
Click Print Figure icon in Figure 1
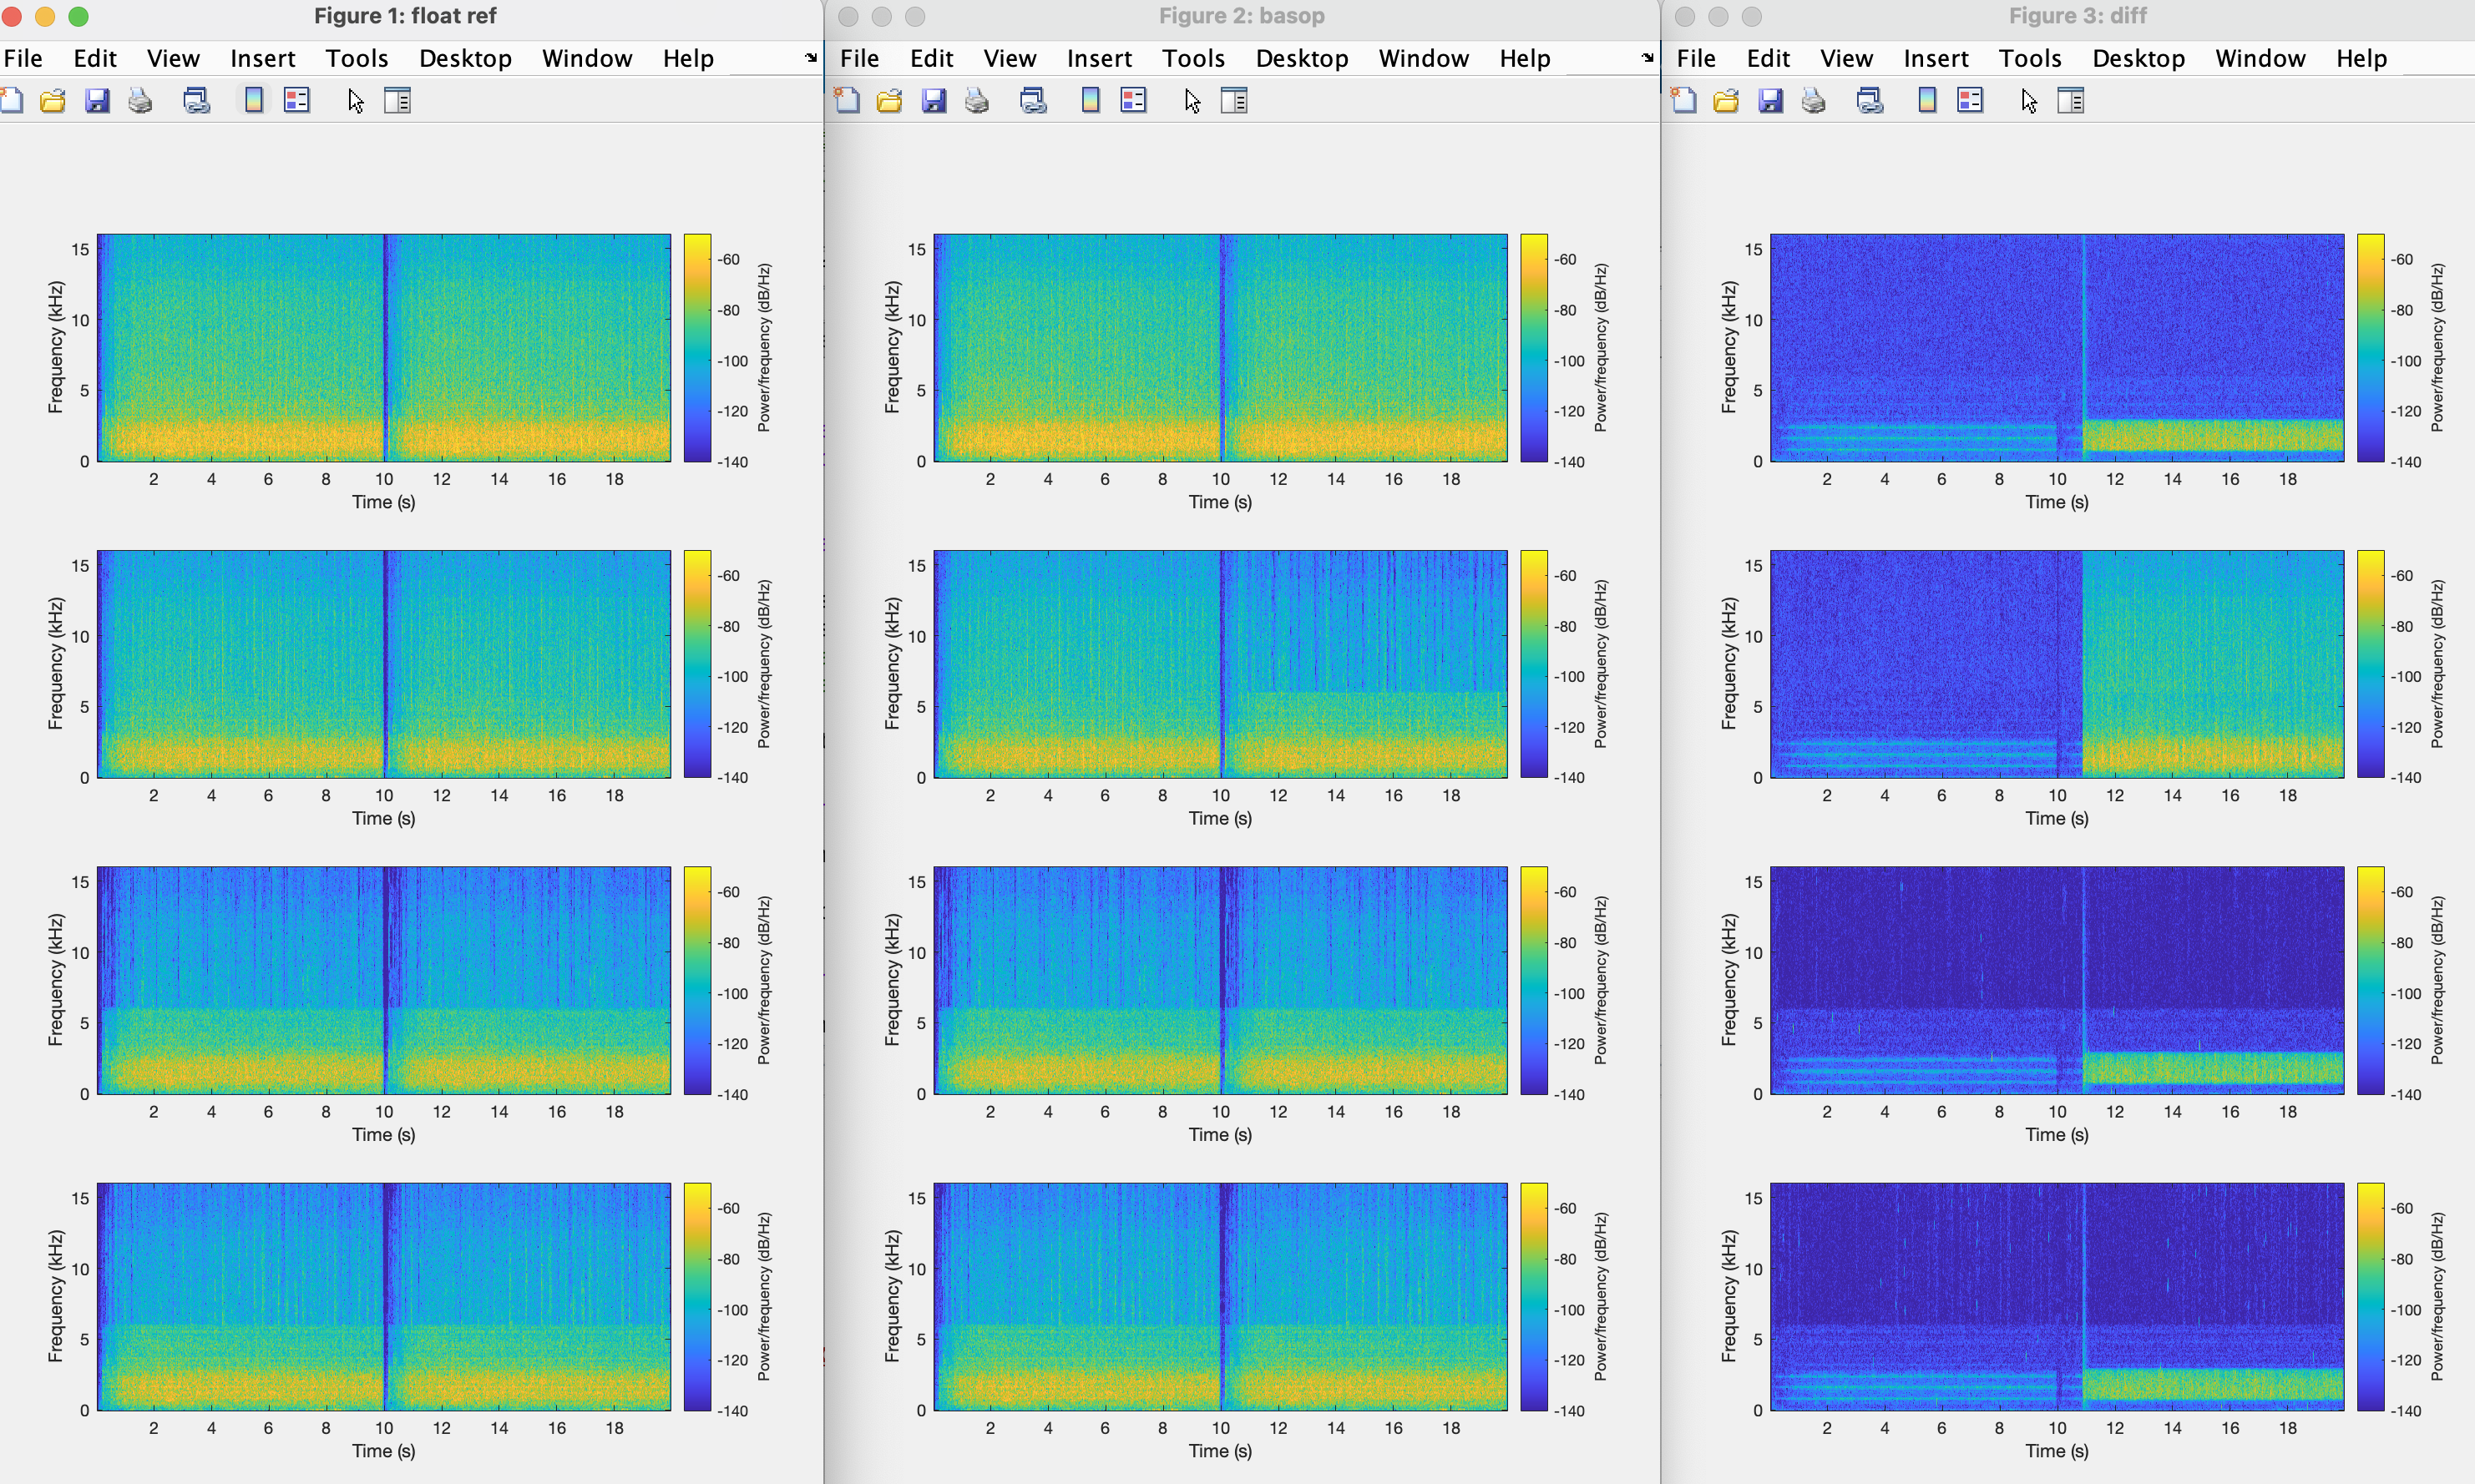coord(140,100)
